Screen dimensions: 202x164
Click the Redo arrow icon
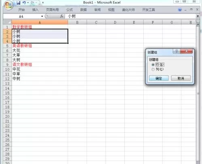(32, 3)
